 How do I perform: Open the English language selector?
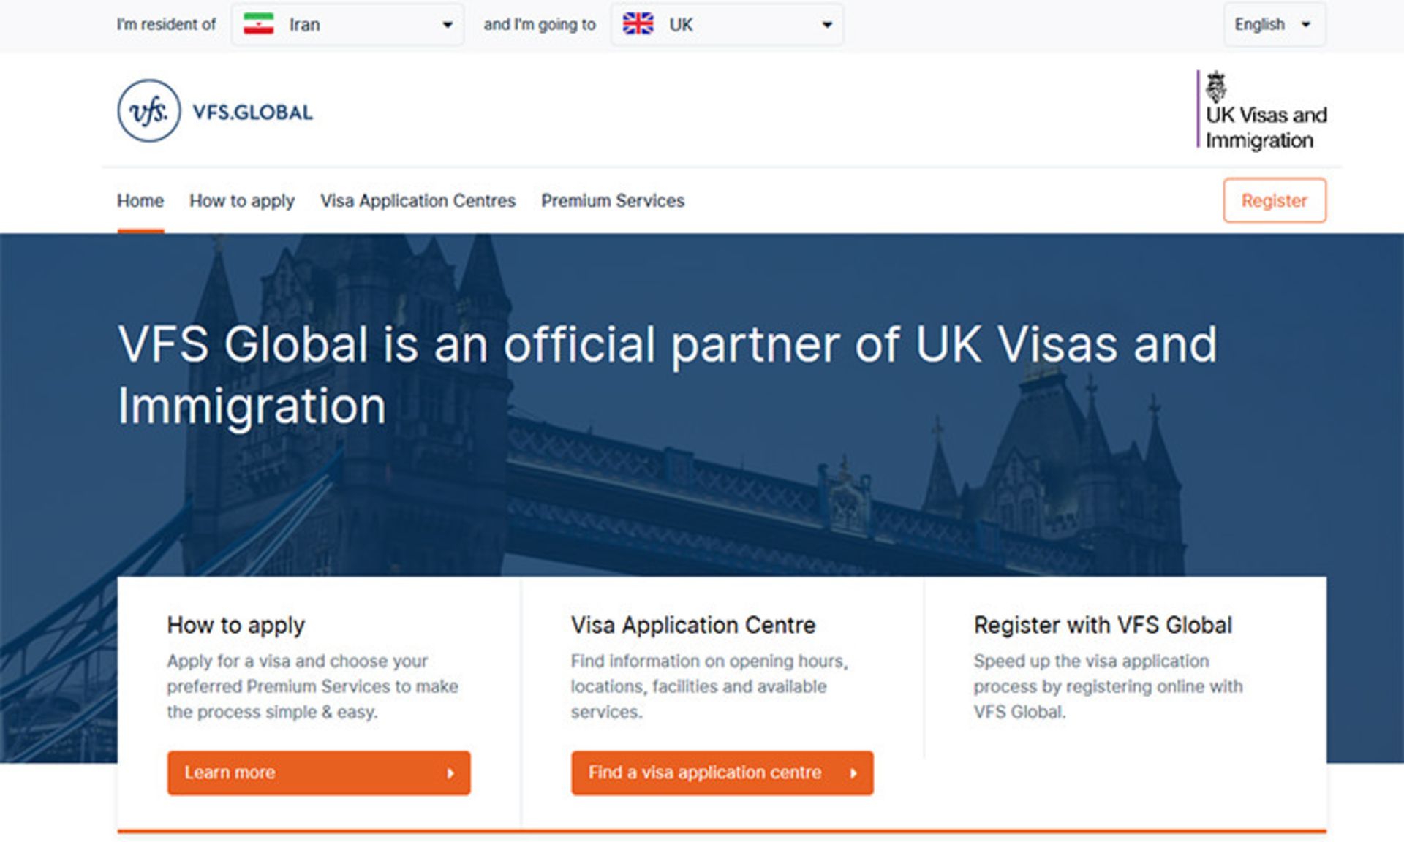[x=1275, y=24]
